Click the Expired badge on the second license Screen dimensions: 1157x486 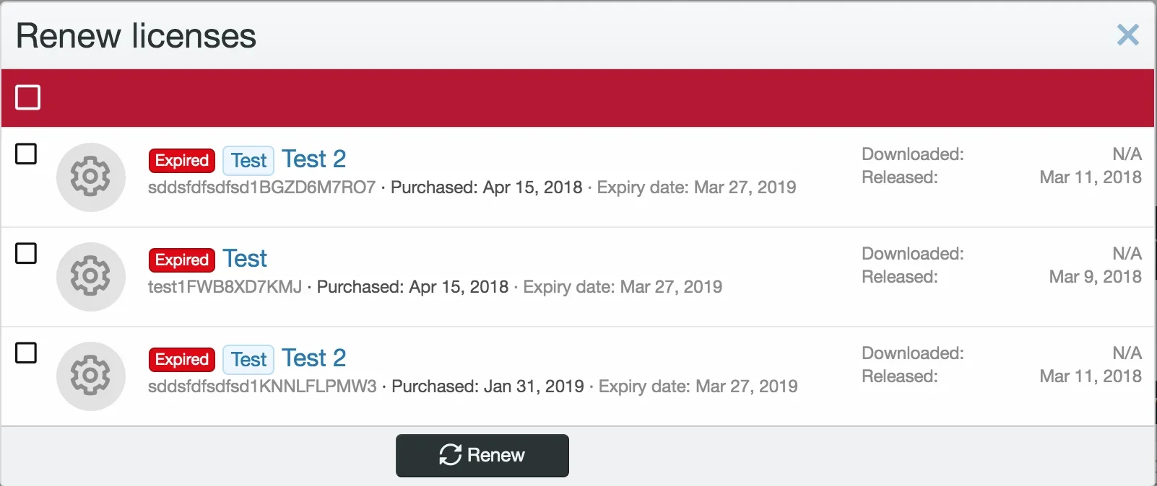tap(182, 260)
